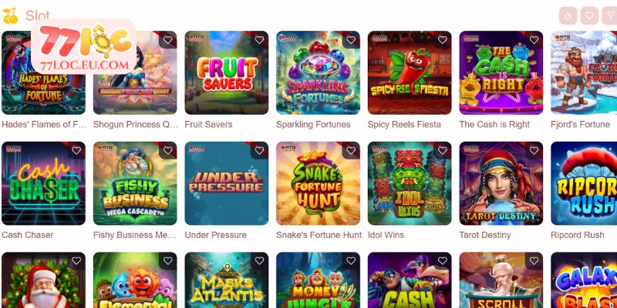Click the Fjord's Fortune title link
Screen dimensions: 617x308
tap(581, 125)
